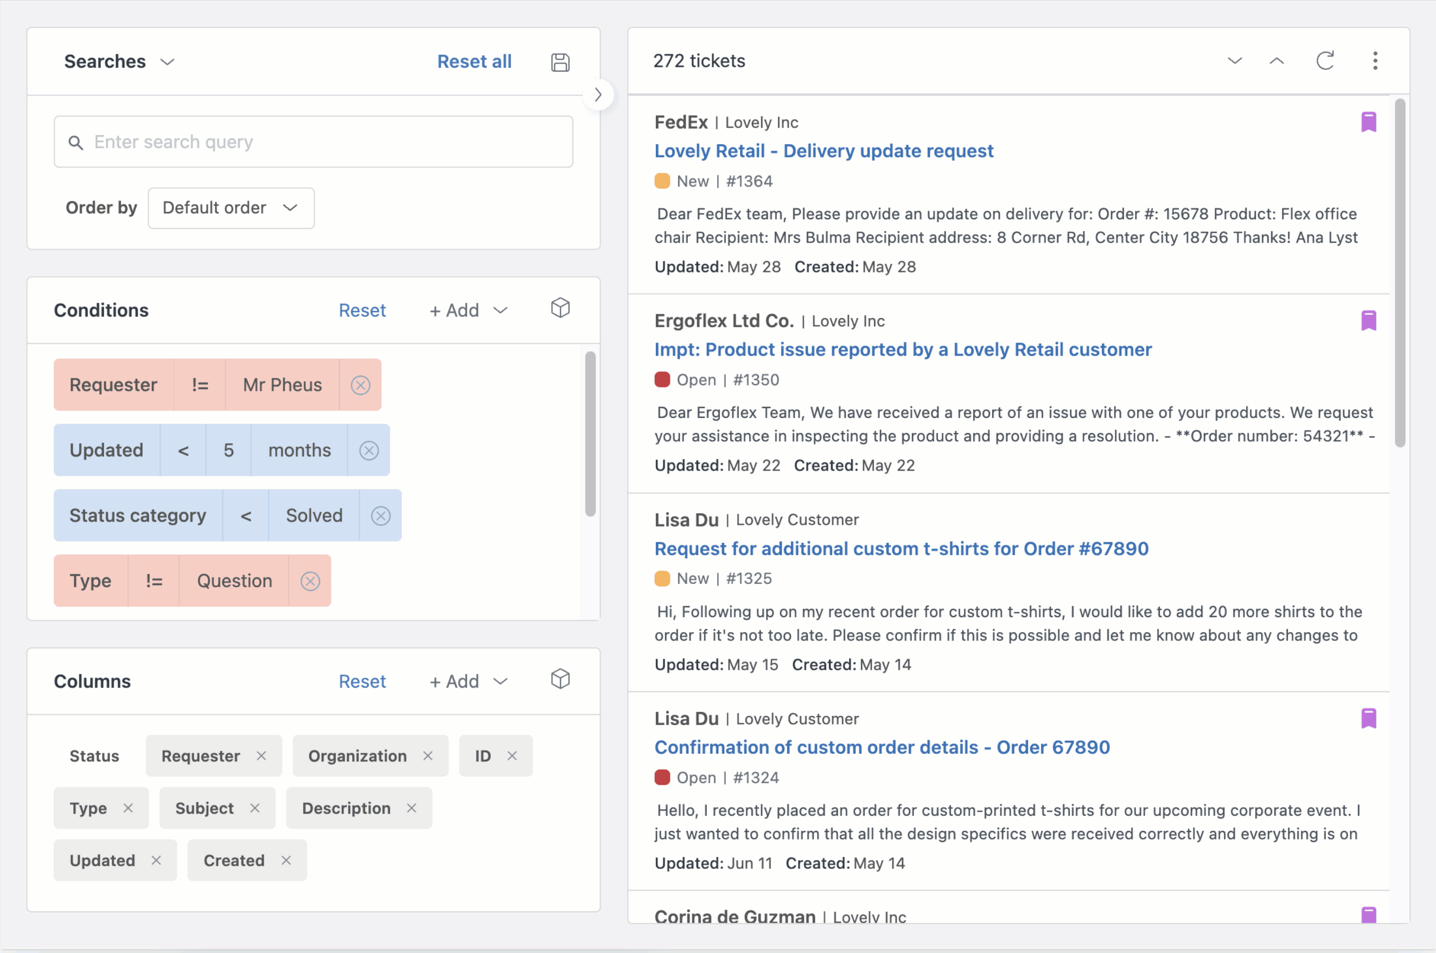
Task: Reset the Conditions panel
Action: click(x=362, y=310)
